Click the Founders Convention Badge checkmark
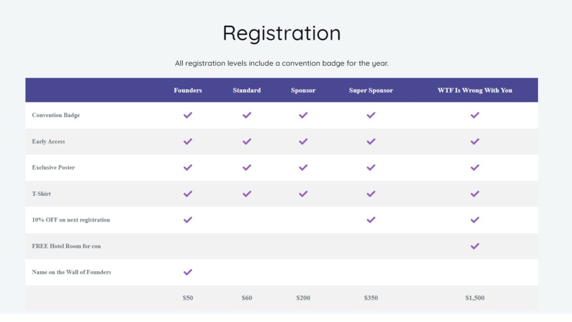Viewport: 572px width, 322px height. 188,116
